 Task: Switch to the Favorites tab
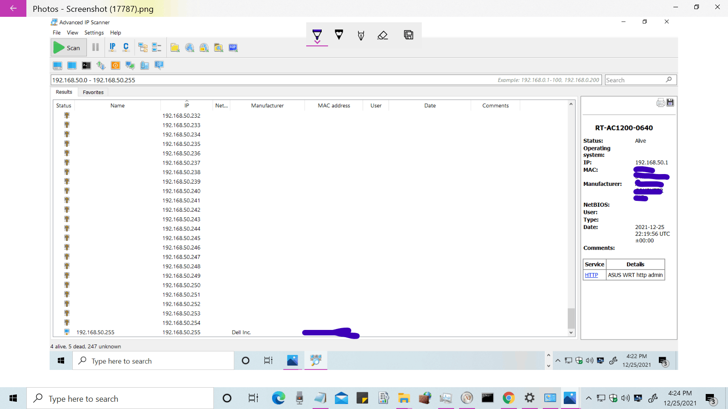[x=93, y=92]
